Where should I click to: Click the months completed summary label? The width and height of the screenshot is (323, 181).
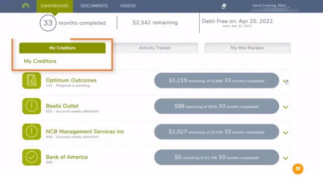[82, 23]
